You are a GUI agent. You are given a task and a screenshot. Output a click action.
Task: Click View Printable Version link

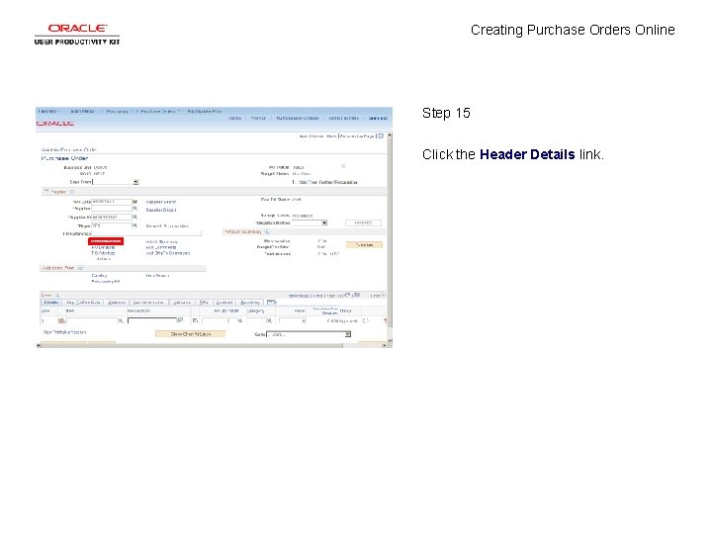point(64,332)
